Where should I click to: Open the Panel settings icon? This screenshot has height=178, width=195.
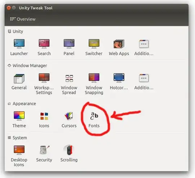pyautogui.click(x=69, y=44)
